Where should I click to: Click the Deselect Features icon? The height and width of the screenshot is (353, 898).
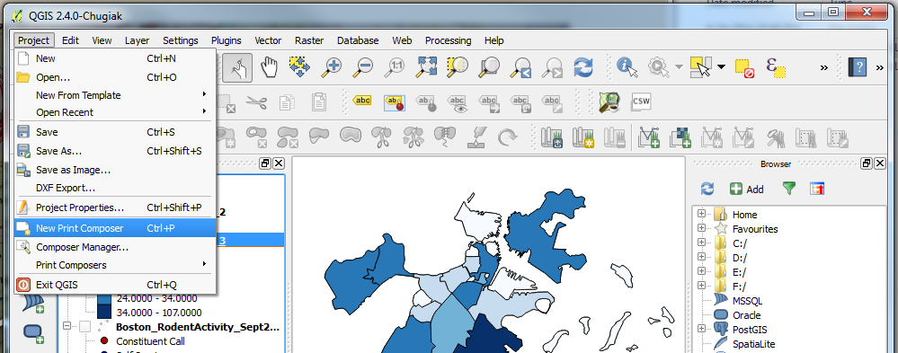click(744, 68)
